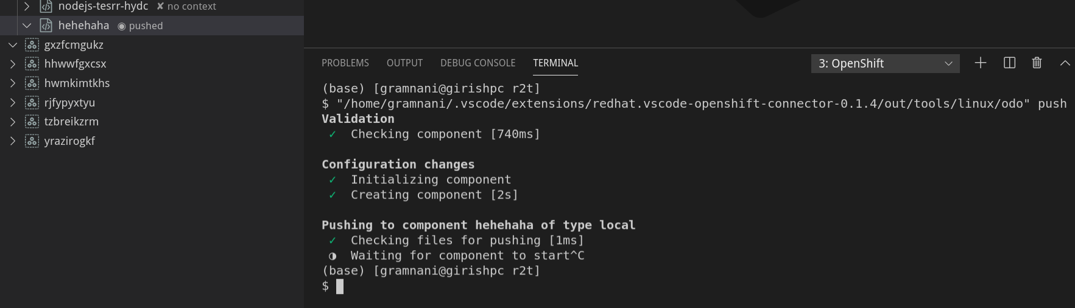Open the DEBUG CONSOLE tab

click(x=478, y=63)
